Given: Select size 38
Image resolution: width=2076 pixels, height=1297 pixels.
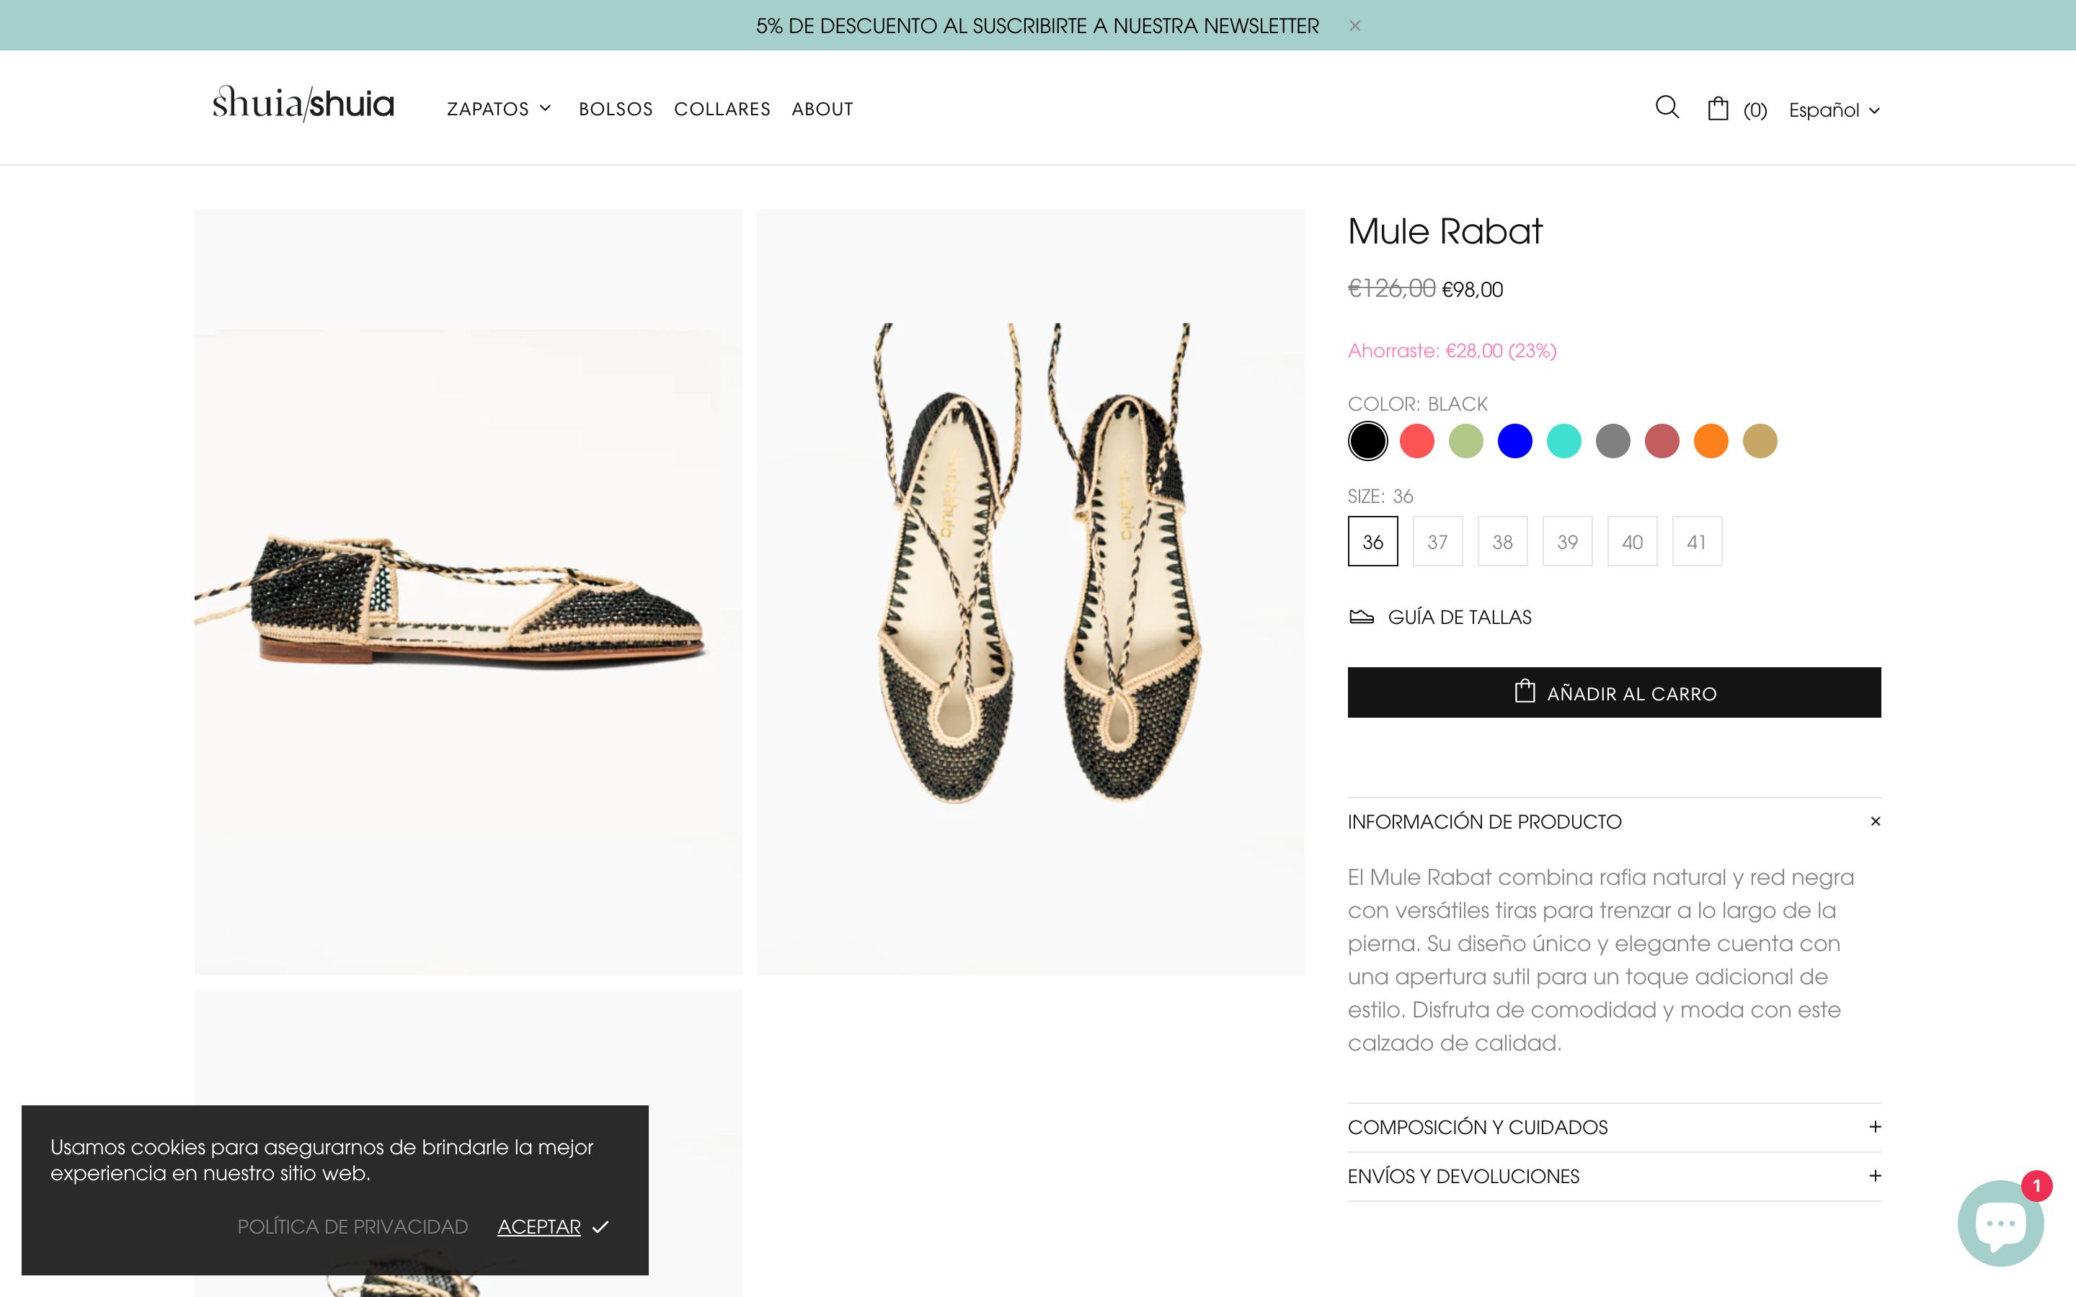Looking at the screenshot, I should [x=1503, y=540].
